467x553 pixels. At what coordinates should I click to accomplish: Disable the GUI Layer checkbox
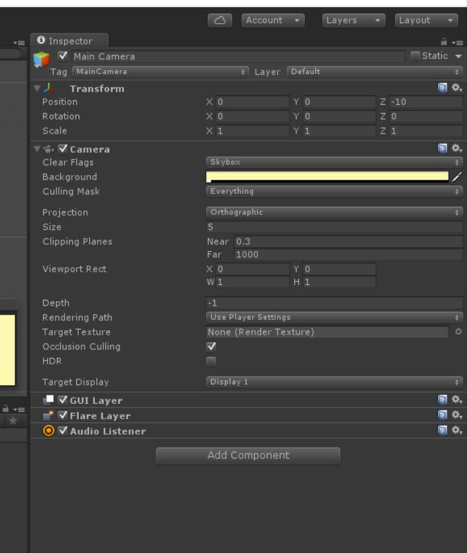point(63,400)
